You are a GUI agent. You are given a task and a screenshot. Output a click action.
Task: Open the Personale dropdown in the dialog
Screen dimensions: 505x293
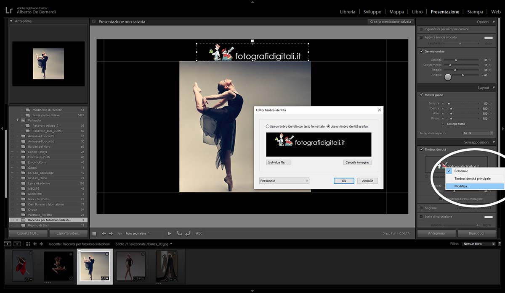(x=284, y=181)
